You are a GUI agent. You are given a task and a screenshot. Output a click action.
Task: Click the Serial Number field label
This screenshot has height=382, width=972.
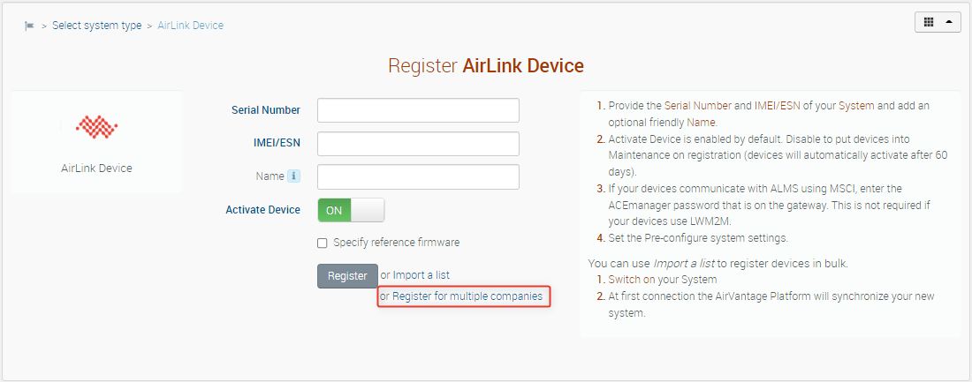(265, 110)
